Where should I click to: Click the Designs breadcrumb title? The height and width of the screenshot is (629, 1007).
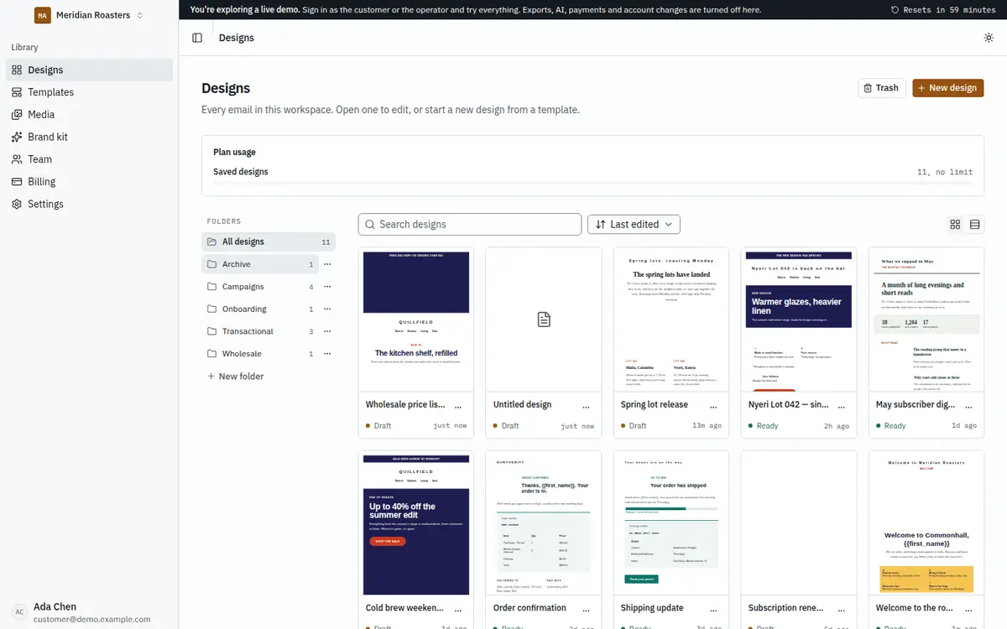pos(237,38)
